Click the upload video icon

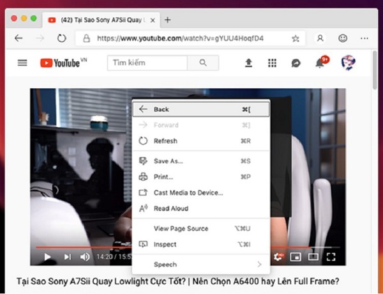click(x=249, y=63)
